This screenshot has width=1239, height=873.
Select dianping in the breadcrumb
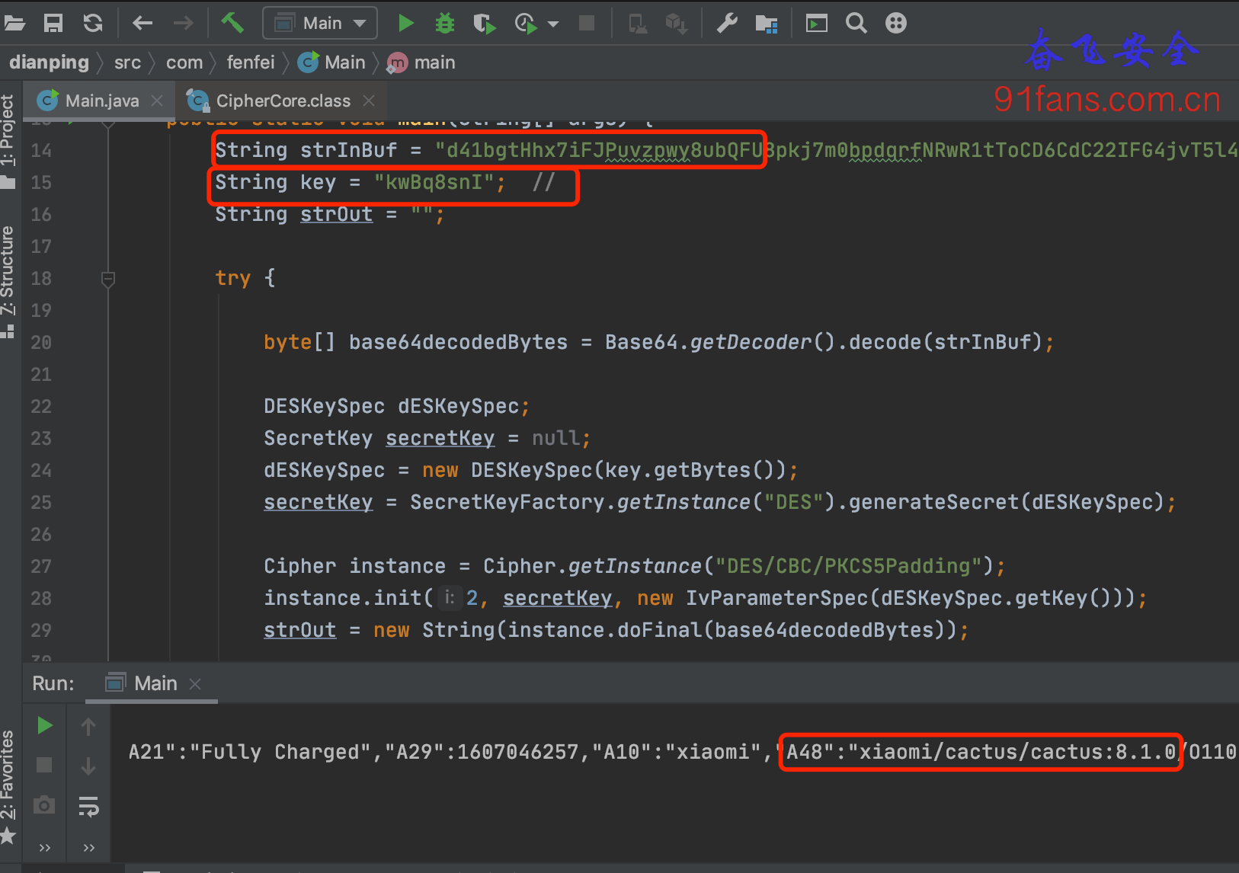point(49,62)
